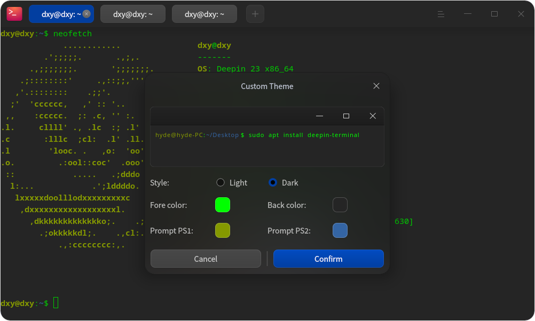This screenshot has height=321, width=535.
Task: Close the Custom Theme dialog
Action: tap(376, 85)
